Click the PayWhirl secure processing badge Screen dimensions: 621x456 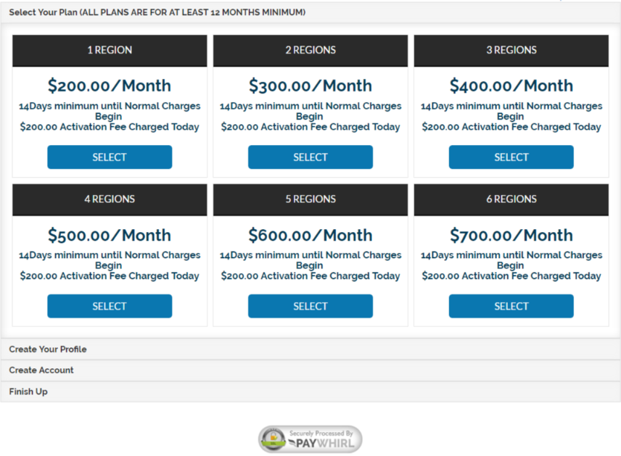(x=310, y=439)
